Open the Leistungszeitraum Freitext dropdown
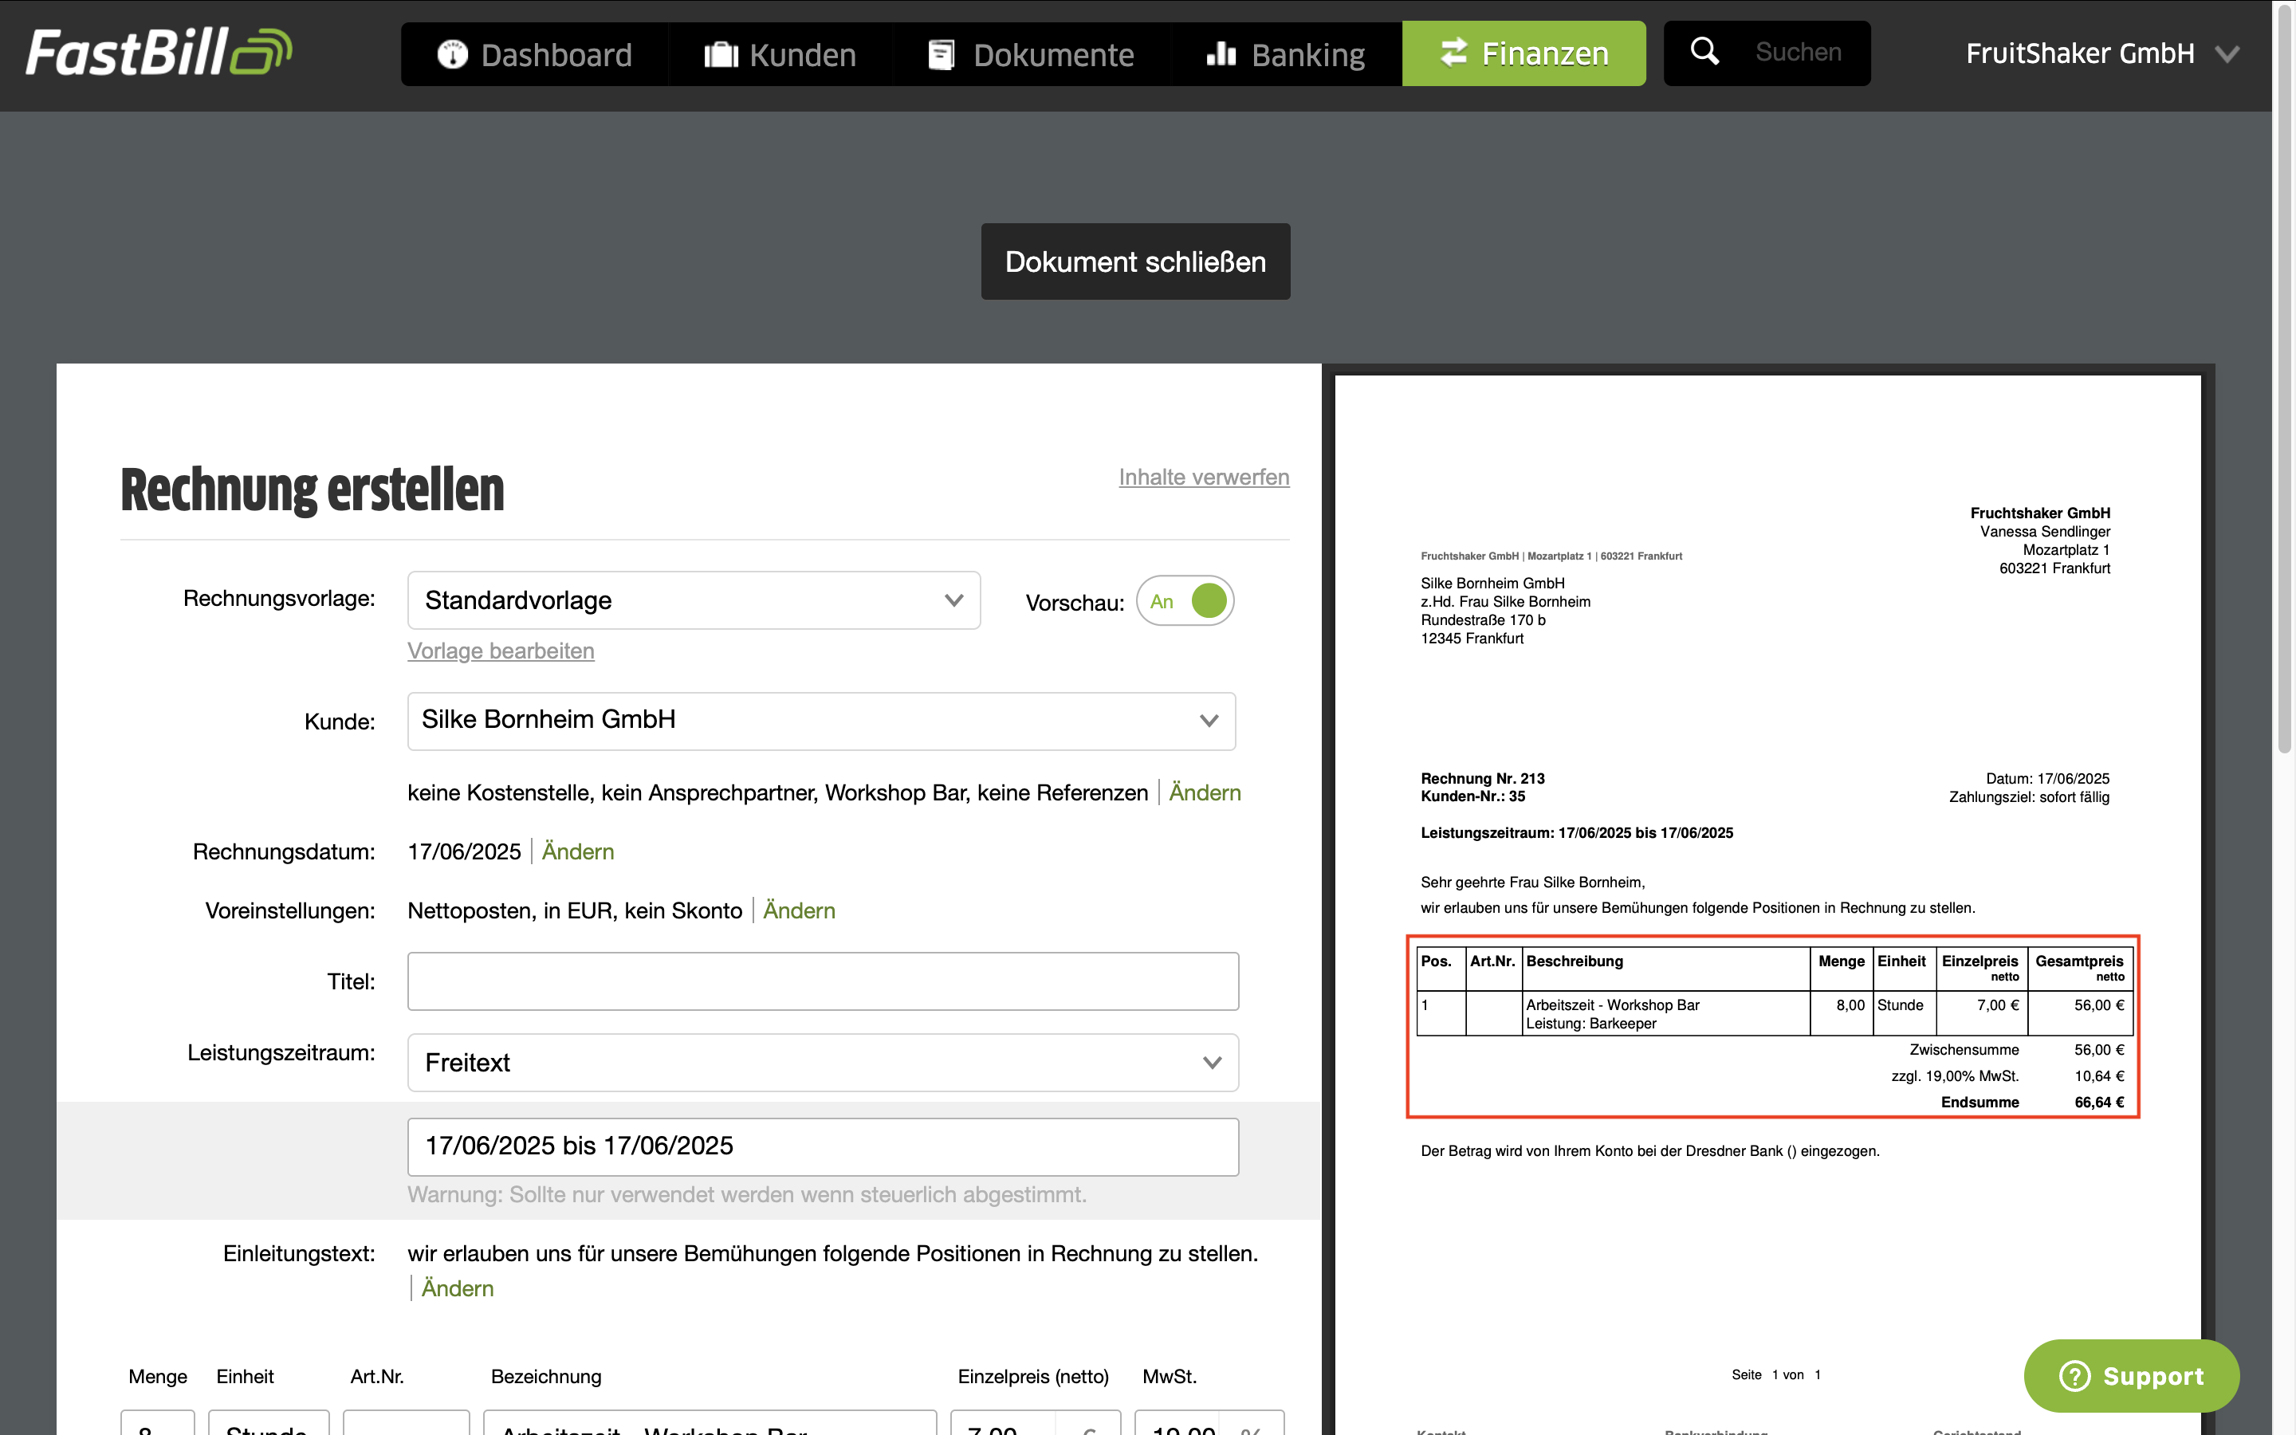 (823, 1062)
